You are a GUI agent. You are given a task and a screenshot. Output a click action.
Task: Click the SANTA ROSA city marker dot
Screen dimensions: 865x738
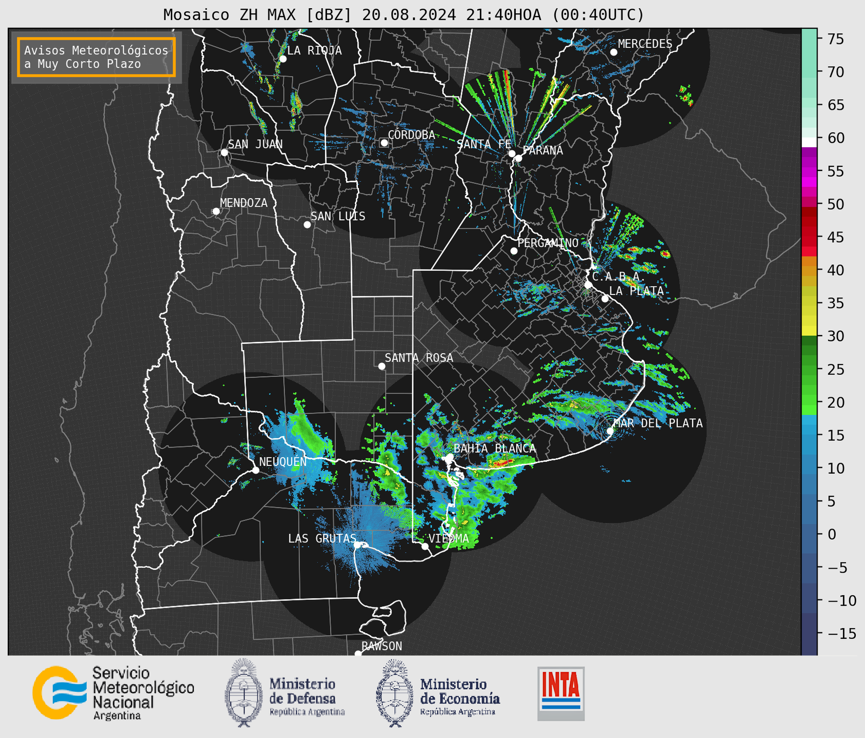[x=381, y=366]
